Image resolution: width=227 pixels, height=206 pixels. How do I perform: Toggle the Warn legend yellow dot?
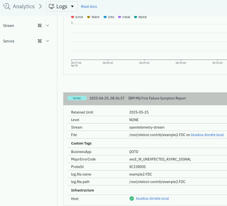coord(89,17)
